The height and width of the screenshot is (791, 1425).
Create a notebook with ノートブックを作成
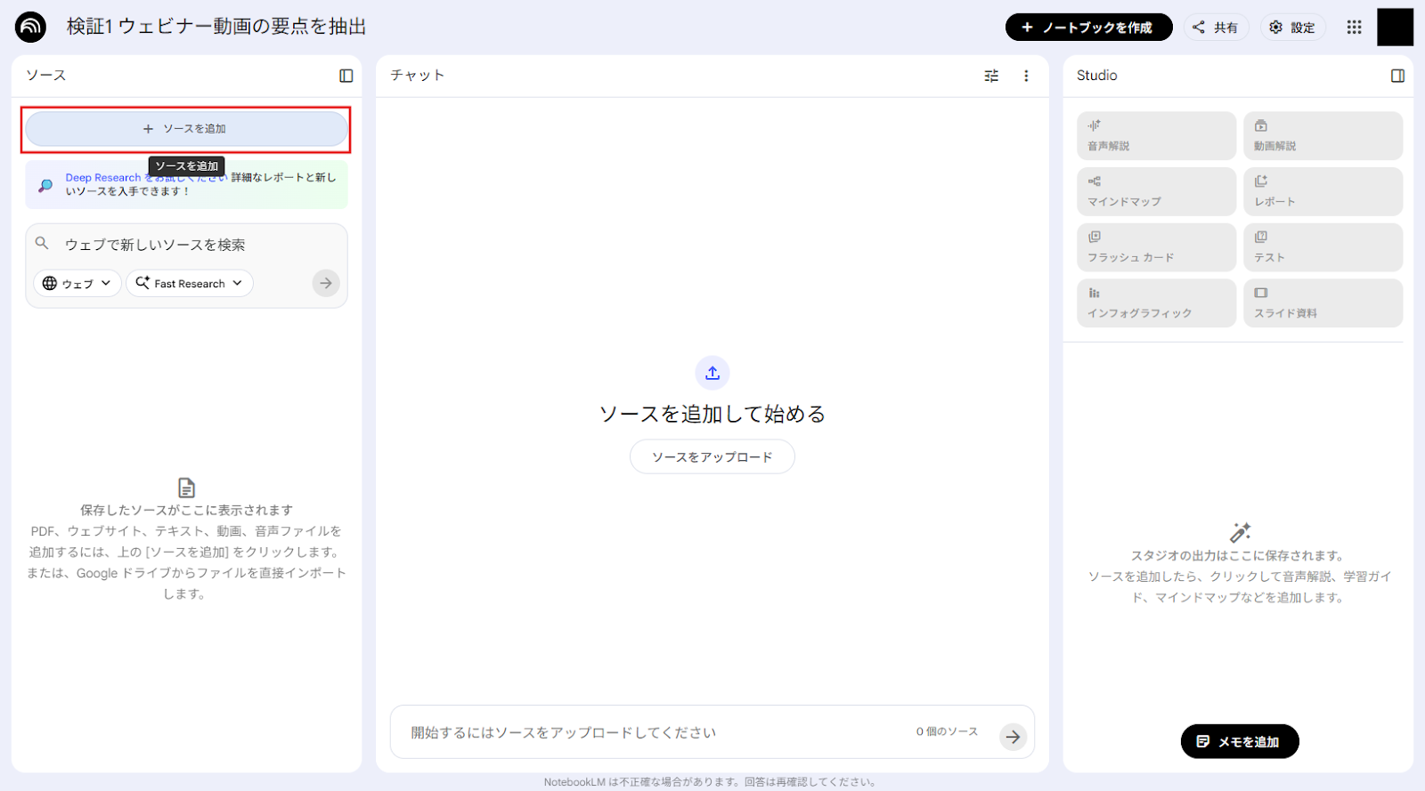coord(1088,28)
